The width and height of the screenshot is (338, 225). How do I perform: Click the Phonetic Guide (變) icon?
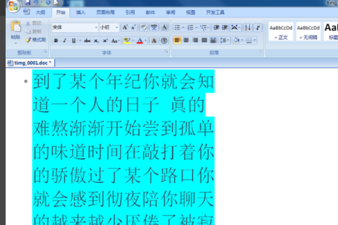pyautogui.click(x=154, y=28)
